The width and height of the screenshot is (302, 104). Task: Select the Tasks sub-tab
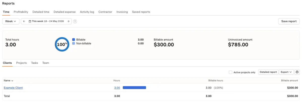click(x=34, y=63)
